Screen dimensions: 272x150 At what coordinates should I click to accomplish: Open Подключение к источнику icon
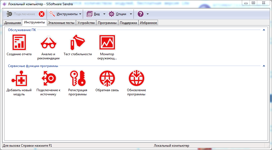click(48, 78)
